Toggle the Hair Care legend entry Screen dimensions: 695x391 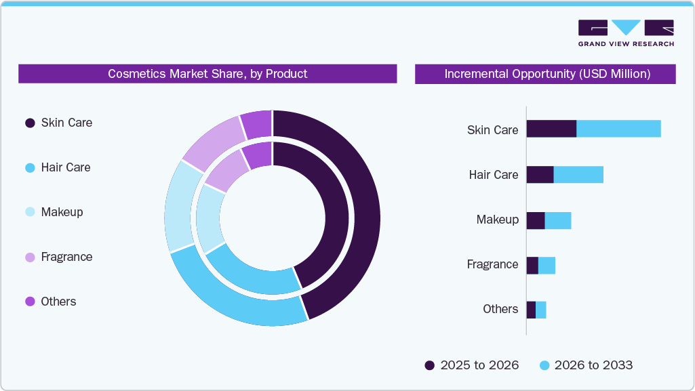point(66,167)
